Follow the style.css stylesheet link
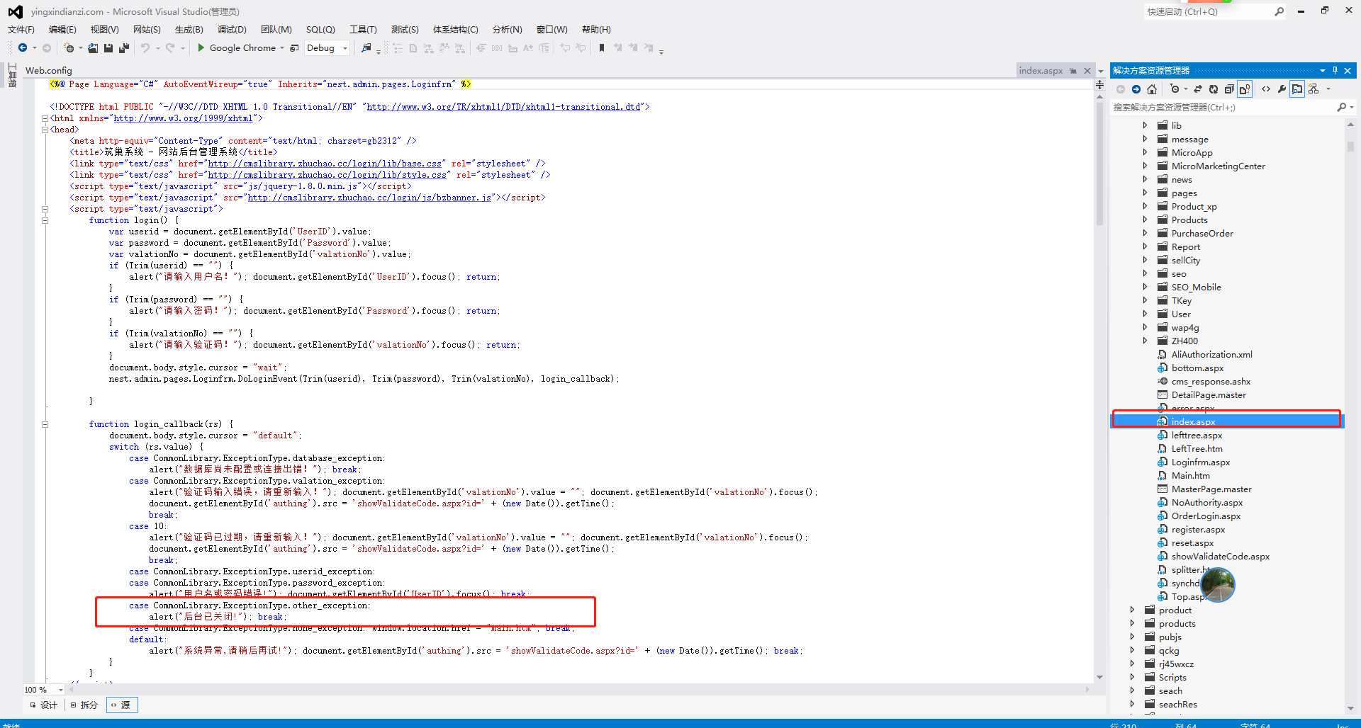This screenshot has width=1361, height=728. pyautogui.click(x=327, y=175)
